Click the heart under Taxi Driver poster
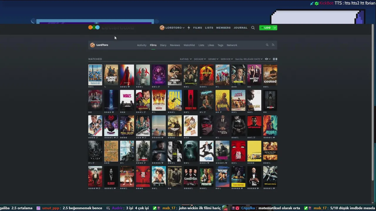Screen dimensions: 376x211 [242, 188]
